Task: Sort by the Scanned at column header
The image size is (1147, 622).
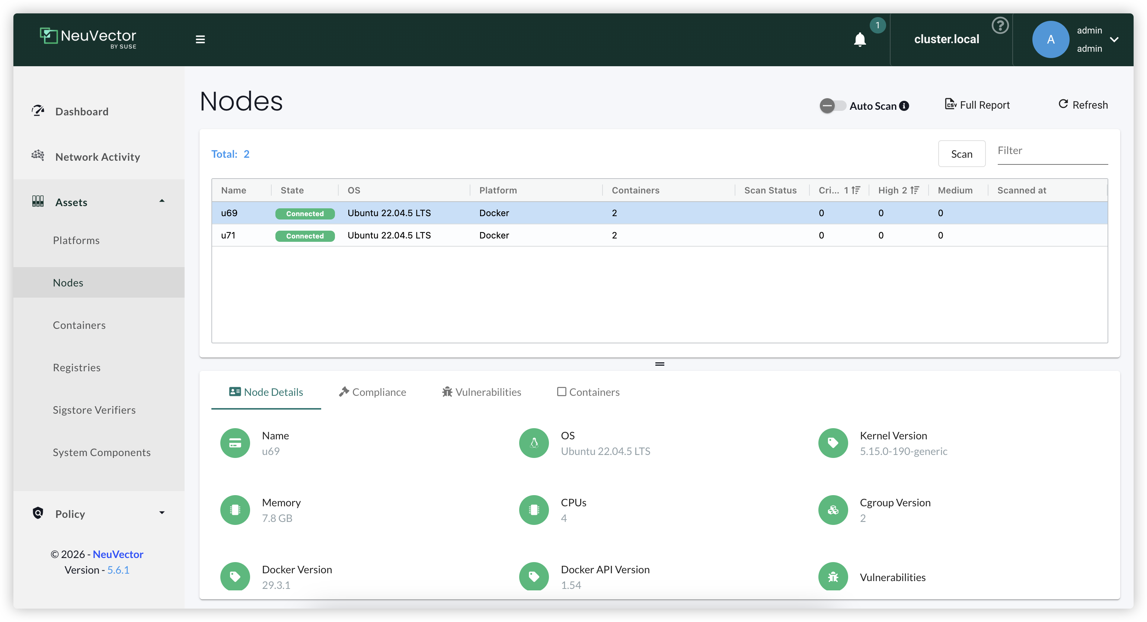Action: pyautogui.click(x=1022, y=190)
